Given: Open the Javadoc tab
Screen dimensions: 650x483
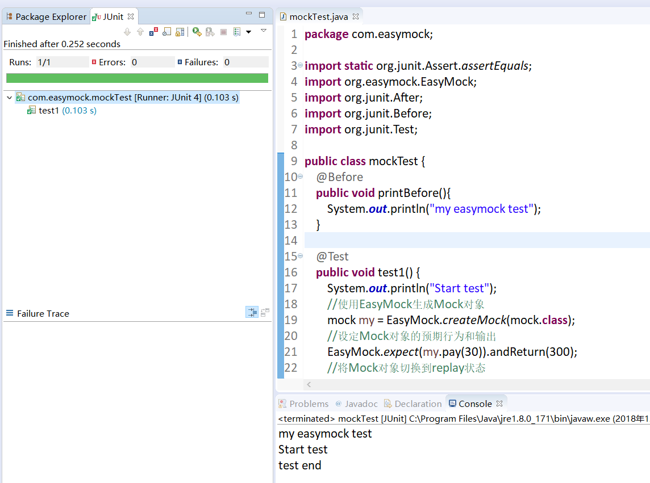Looking at the screenshot, I should pyautogui.click(x=356, y=404).
